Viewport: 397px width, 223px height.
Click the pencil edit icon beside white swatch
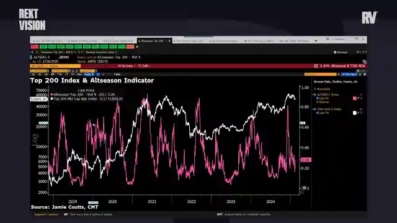pyautogui.click(x=358, y=113)
